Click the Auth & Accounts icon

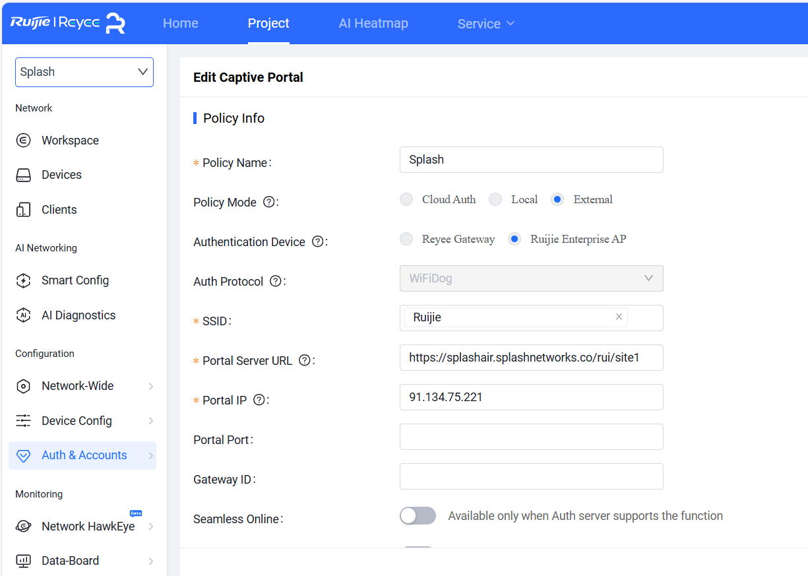pos(23,455)
